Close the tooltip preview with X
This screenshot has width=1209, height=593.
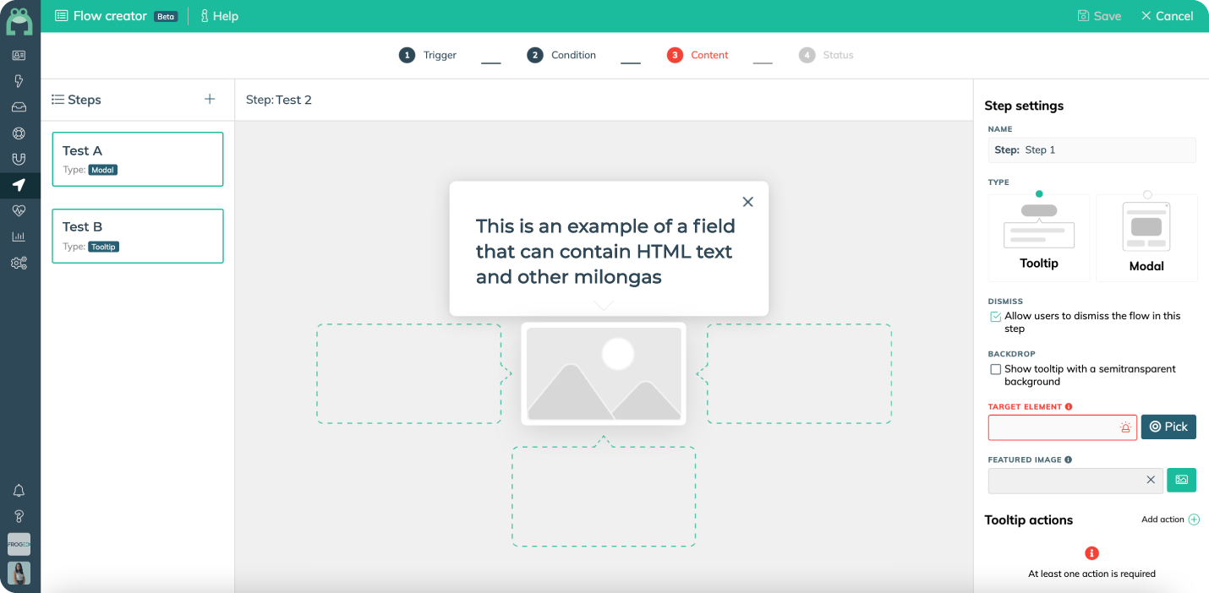point(747,202)
